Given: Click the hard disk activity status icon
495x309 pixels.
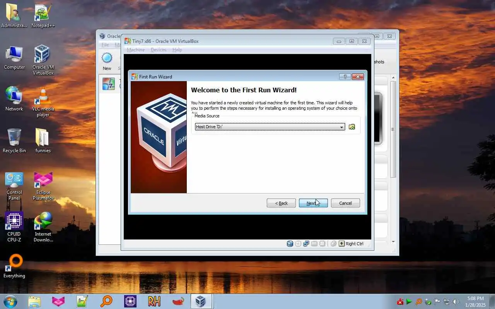Looking at the screenshot, I should pos(290,244).
